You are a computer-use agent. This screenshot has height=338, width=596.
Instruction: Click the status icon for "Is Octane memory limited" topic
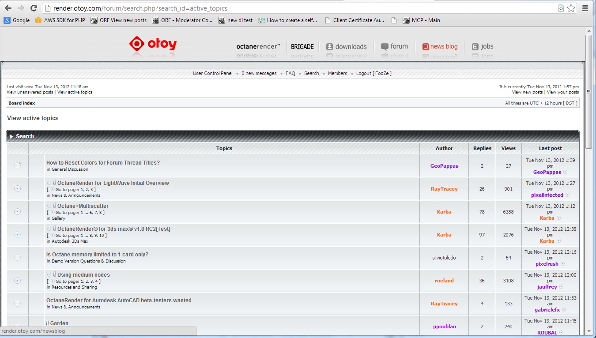pyautogui.click(x=17, y=258)
